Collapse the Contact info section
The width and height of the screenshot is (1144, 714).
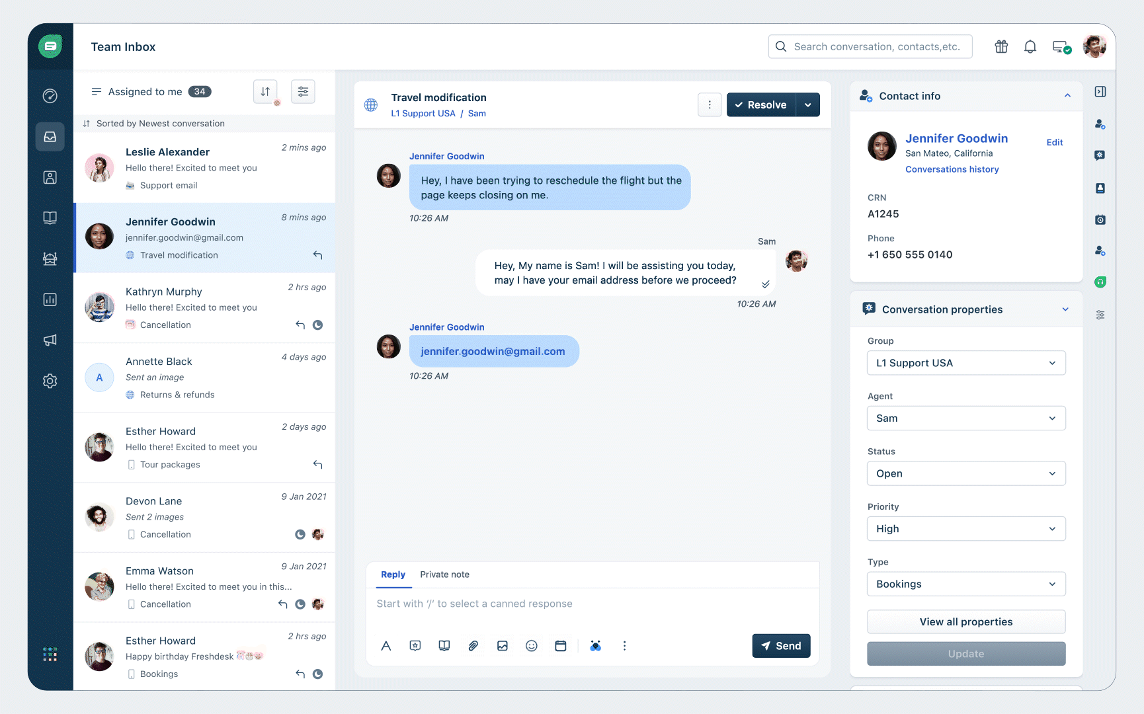click(x=1067, y=96)
